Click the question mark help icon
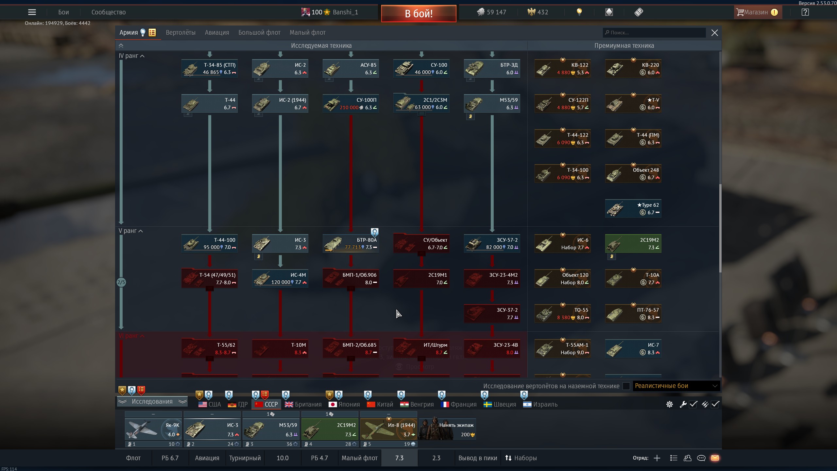The height and width of the screenshot is (471, 837). (x=805, y=12)
